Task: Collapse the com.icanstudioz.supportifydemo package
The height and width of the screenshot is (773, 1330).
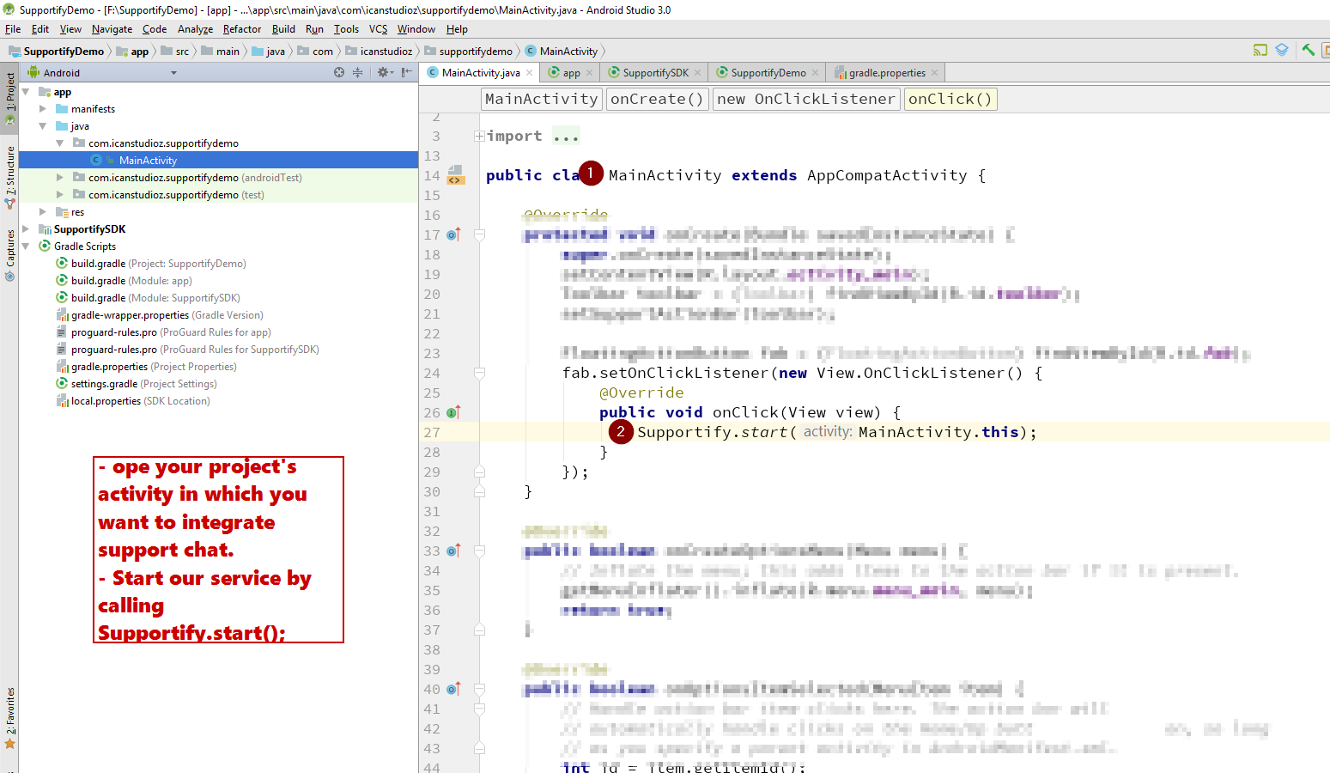Action: (60, 143)
